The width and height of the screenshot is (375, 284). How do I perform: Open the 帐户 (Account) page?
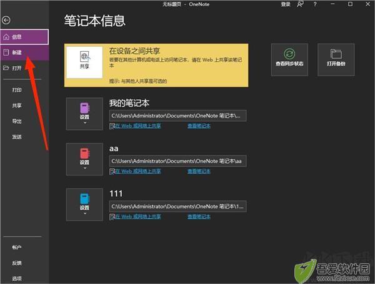pos(17,247)
